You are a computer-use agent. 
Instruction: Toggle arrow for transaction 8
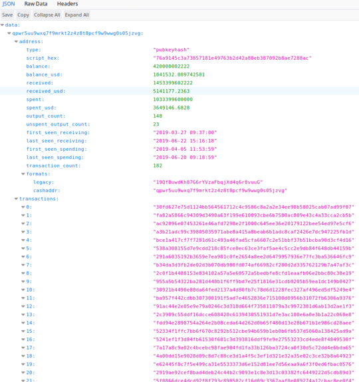tap(23, 273)
